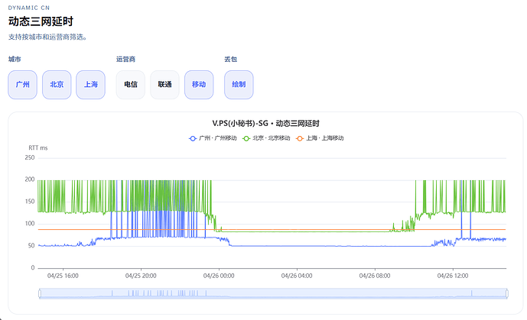The width and height of the screenshot is (527, 320).
Task: Click the 城市 section label
Action: (x=15, y=60)
